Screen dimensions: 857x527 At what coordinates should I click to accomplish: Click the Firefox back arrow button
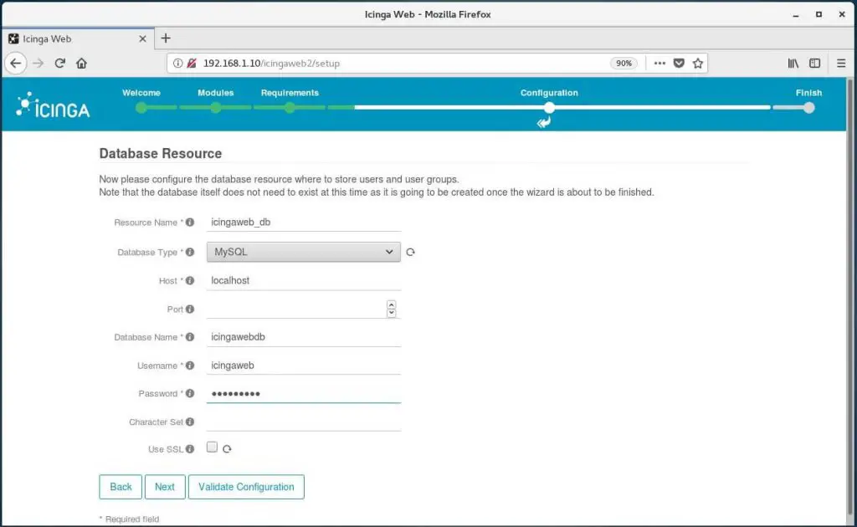(16, 64)
